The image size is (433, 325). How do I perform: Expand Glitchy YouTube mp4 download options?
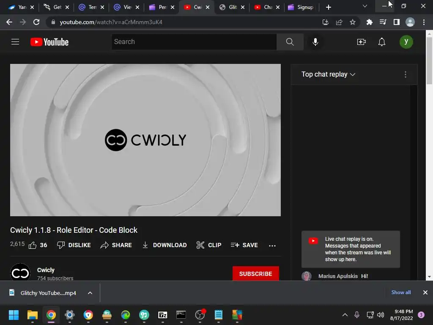pyautogui.click(x=90, y=293)
